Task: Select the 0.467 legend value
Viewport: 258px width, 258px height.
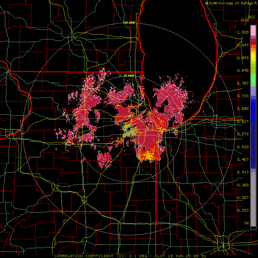Action: (243, 160)
